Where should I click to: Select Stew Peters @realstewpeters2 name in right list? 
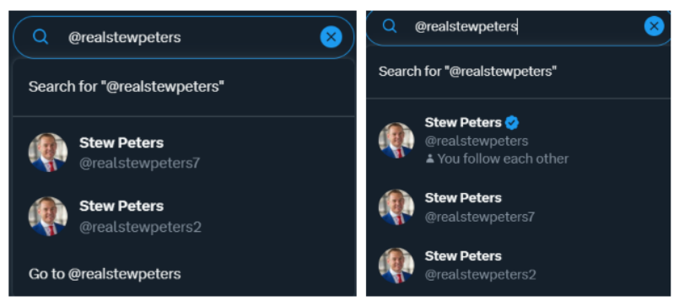point(463,255)
